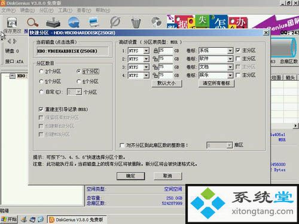Open the Partition menu in the menu bar
Viewport: 299px width, 224px height.
click(46, 10)
